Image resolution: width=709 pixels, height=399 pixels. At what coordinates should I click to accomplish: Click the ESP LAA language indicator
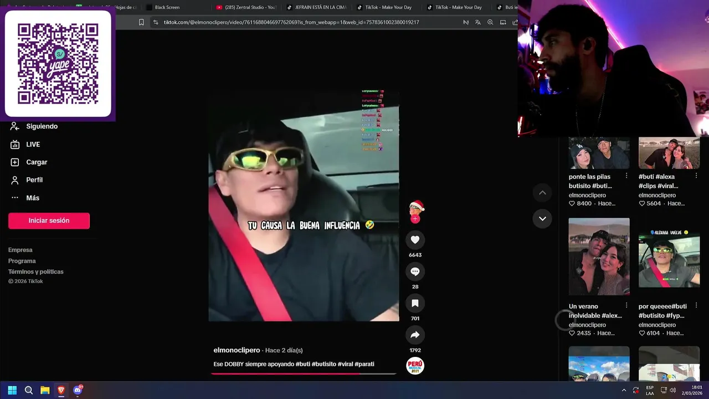[x=650, y=390]
